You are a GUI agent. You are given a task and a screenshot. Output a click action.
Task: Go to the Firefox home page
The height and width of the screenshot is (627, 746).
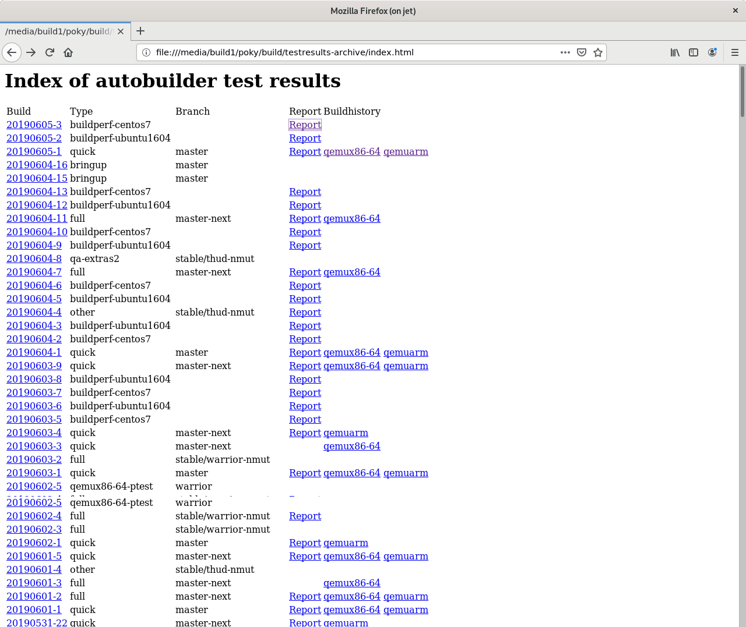pyautogui.click(x=68, y=52)
